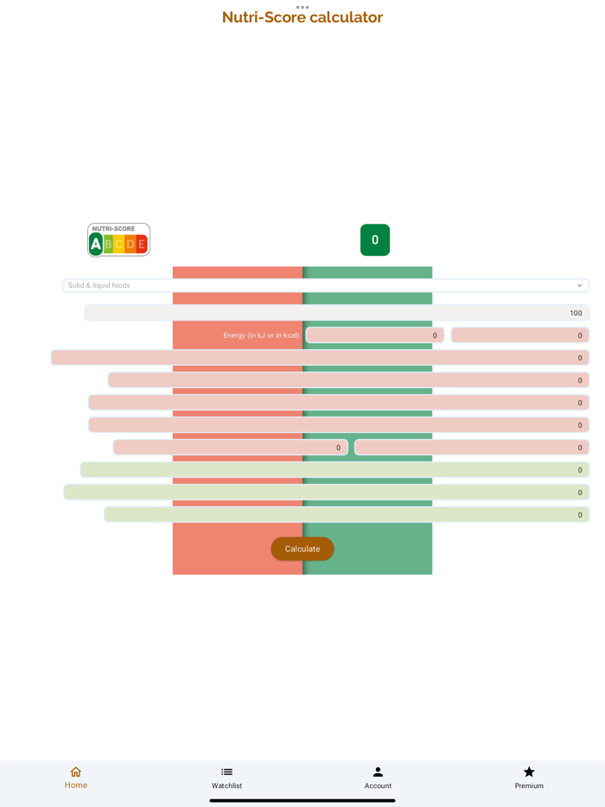Tap the Premium star icon
Viewport: 605px width, 807px height.
[x=528, y=772]
